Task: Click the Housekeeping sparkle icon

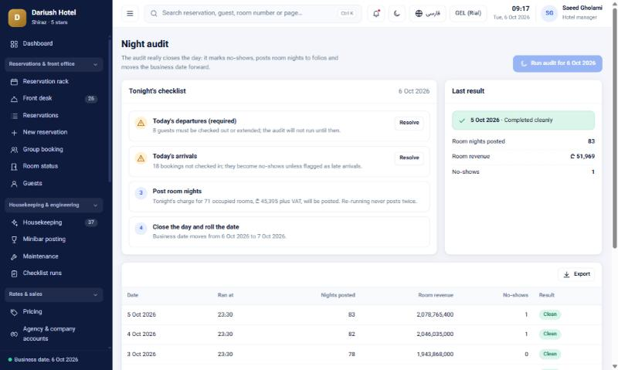Action: click(14, 222)
